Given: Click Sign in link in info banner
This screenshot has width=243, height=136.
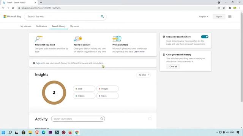Looking at the screenshot, I should 39,63.
